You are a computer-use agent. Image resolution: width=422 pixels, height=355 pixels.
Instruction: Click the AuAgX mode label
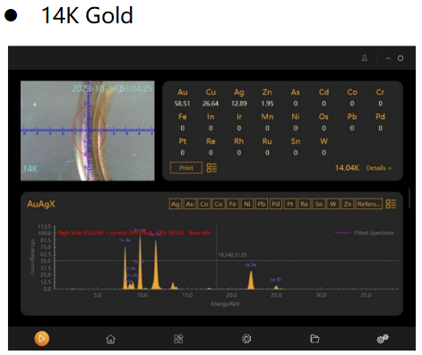[x=41, y=204]
